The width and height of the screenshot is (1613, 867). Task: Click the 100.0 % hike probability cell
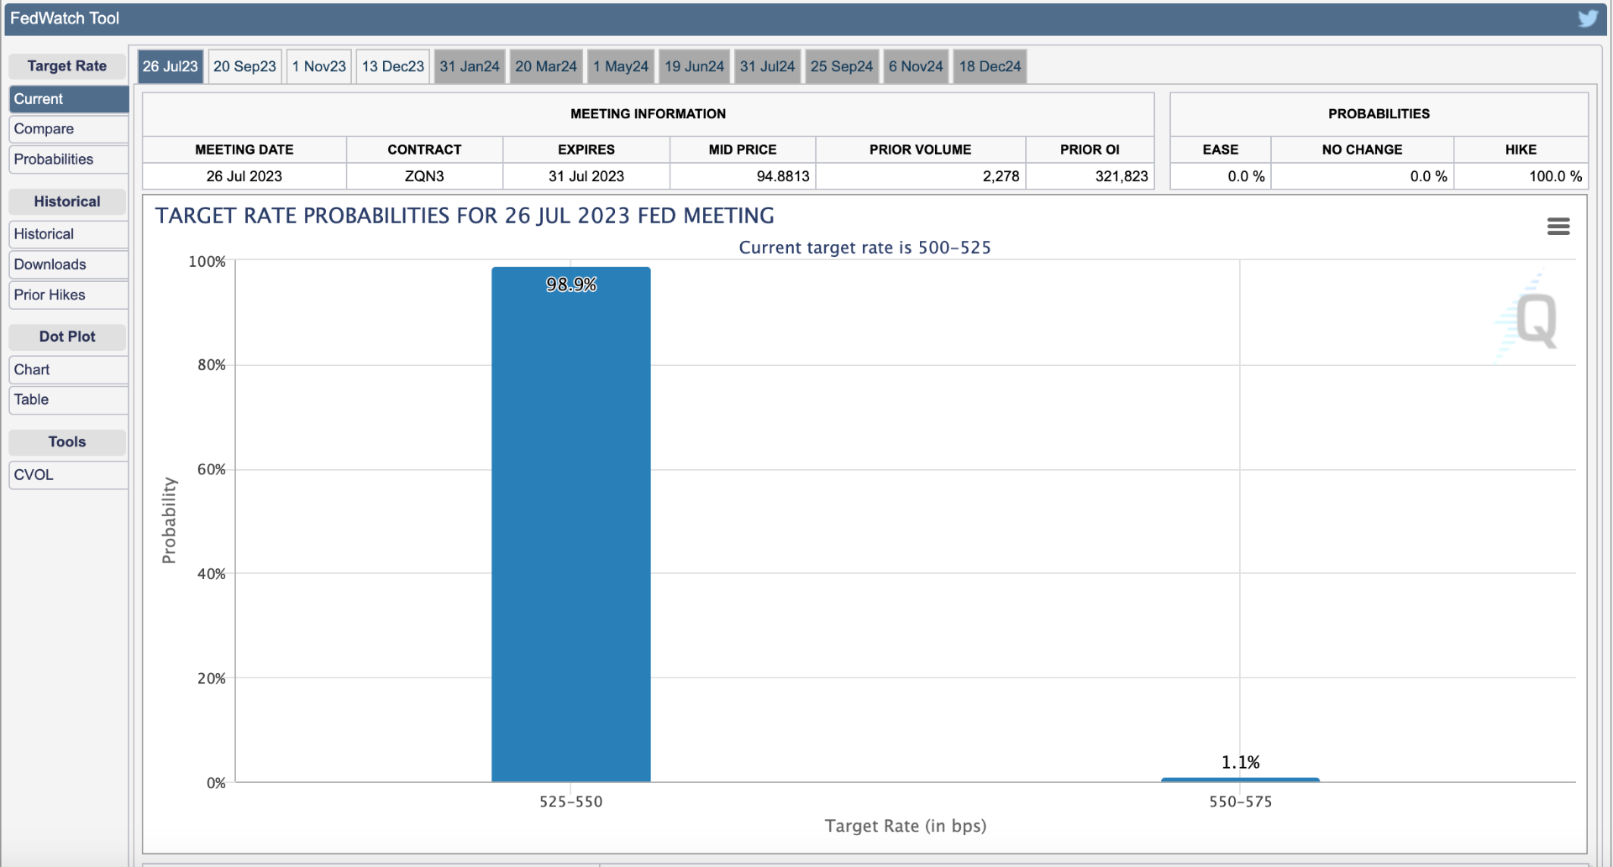1521,176
